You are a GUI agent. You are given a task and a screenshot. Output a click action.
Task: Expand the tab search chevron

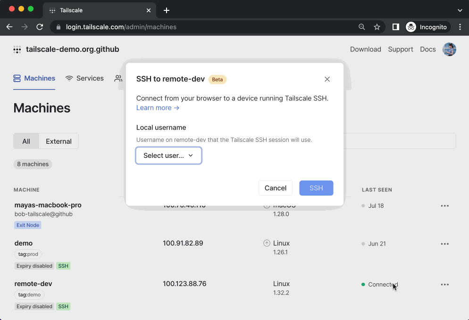coord(460,10)
